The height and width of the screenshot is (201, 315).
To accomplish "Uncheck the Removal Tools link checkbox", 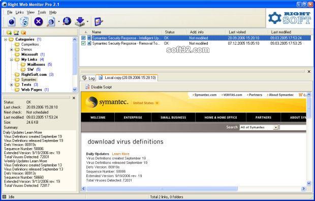I will click(x=83, y=43).
